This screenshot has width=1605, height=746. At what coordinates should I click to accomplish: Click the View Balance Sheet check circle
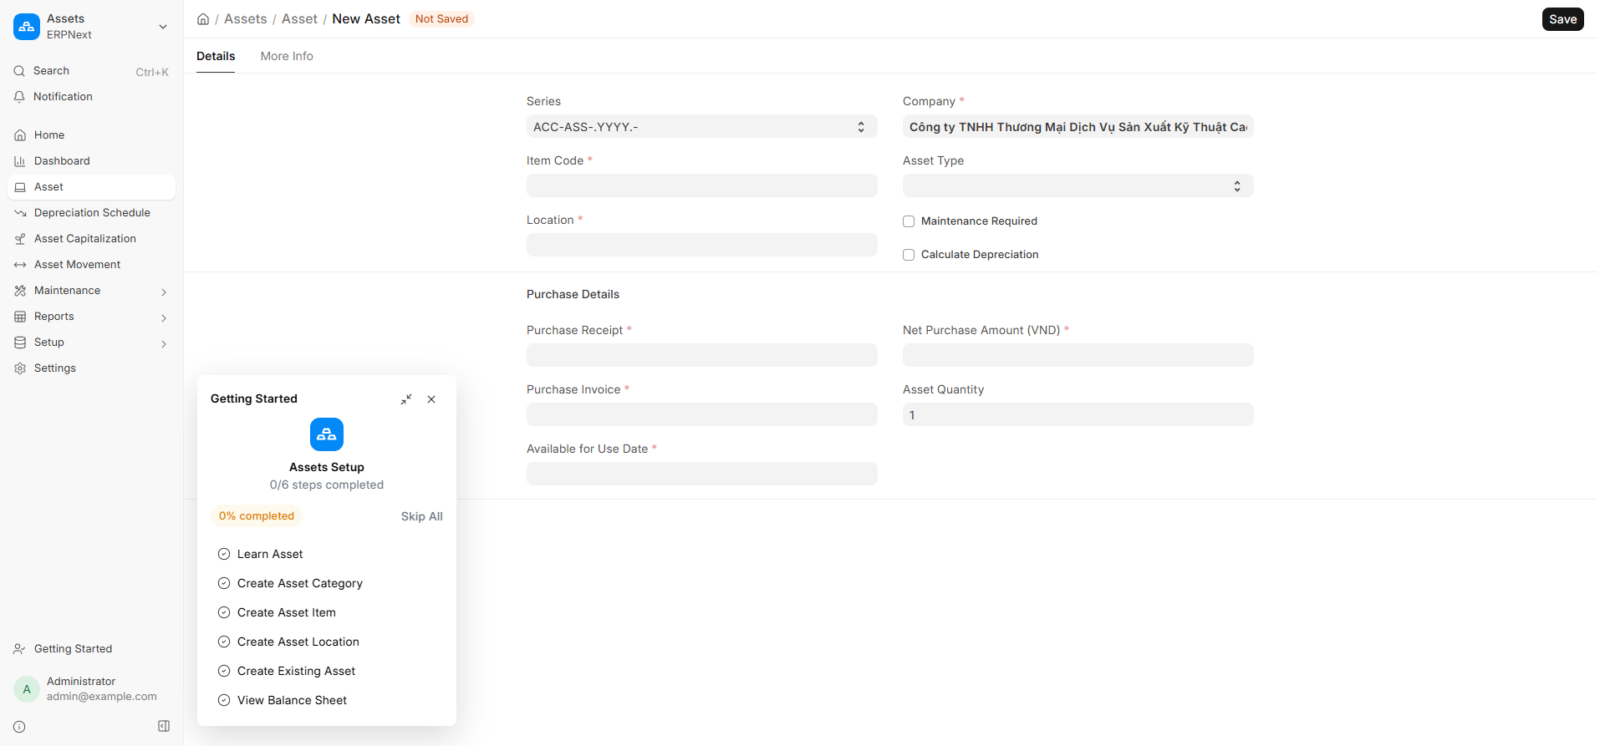(x=224, y=700)
